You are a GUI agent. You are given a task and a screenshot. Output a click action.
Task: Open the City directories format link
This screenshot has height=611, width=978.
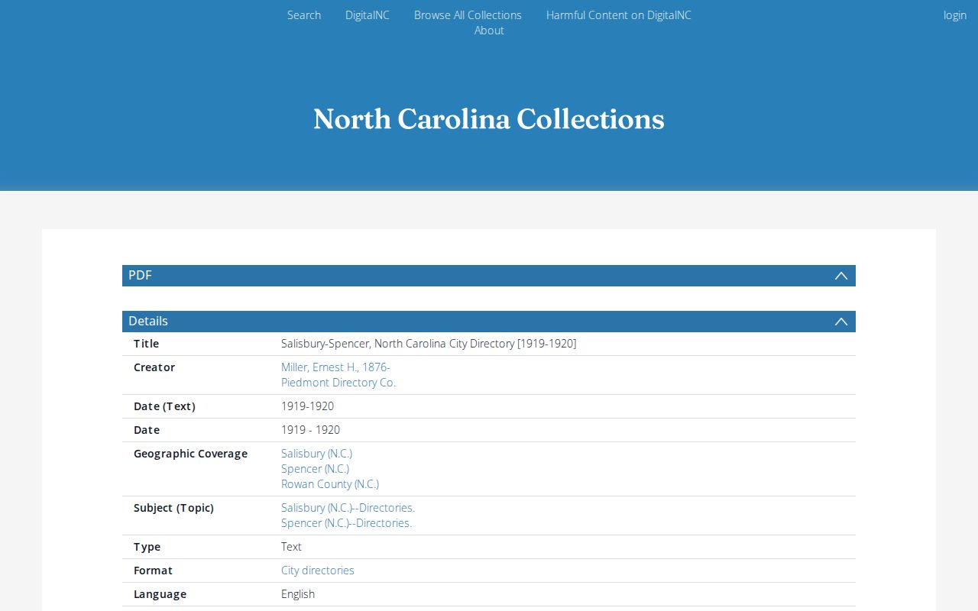pyautogui.click(x=318, y=571)
